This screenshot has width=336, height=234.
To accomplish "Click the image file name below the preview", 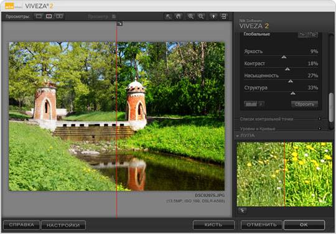I will tap(210, 195).
